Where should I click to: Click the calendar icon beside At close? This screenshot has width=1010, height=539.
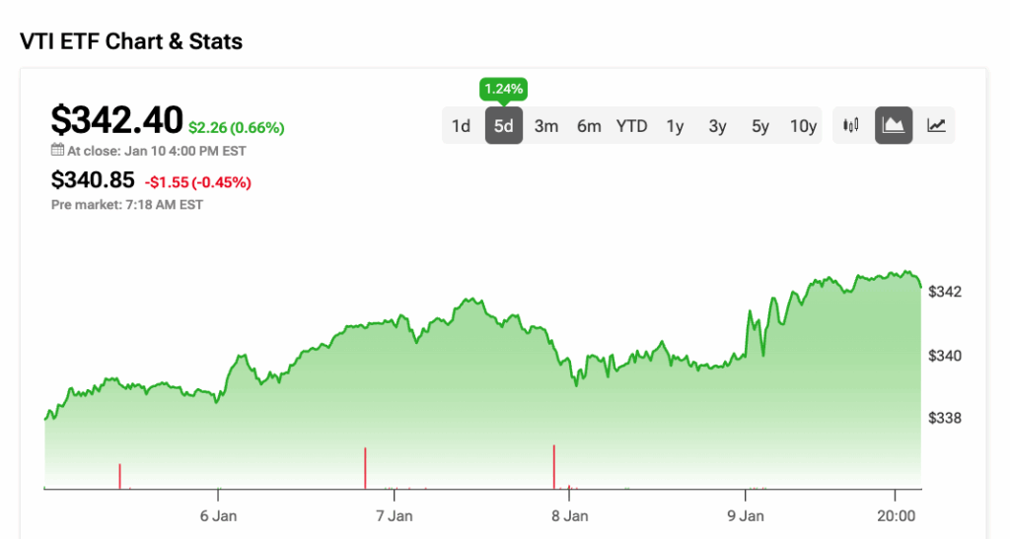(x=57, y=151)
